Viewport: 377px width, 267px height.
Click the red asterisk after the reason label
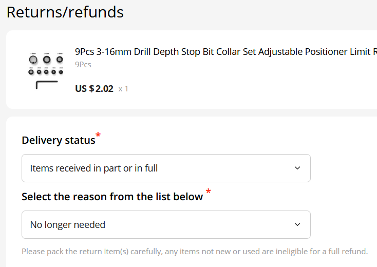[208, 192]
